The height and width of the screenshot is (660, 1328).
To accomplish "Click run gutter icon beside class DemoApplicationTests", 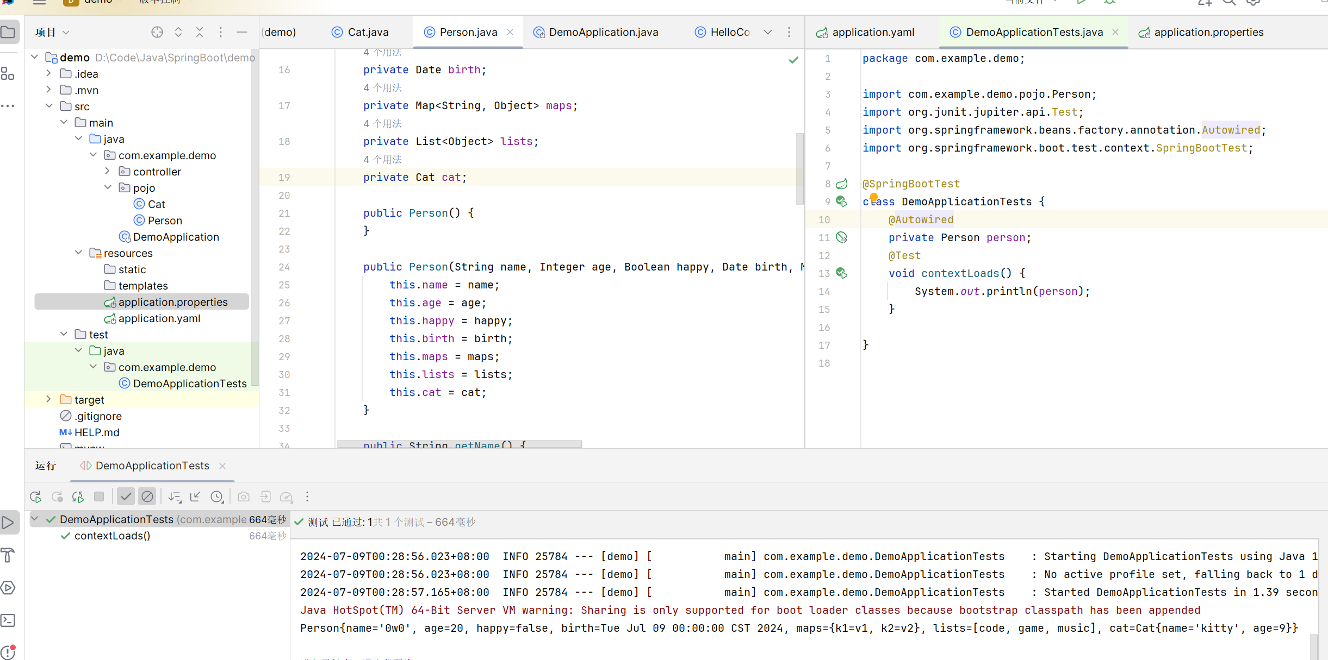I will click(x=842, y=202).
